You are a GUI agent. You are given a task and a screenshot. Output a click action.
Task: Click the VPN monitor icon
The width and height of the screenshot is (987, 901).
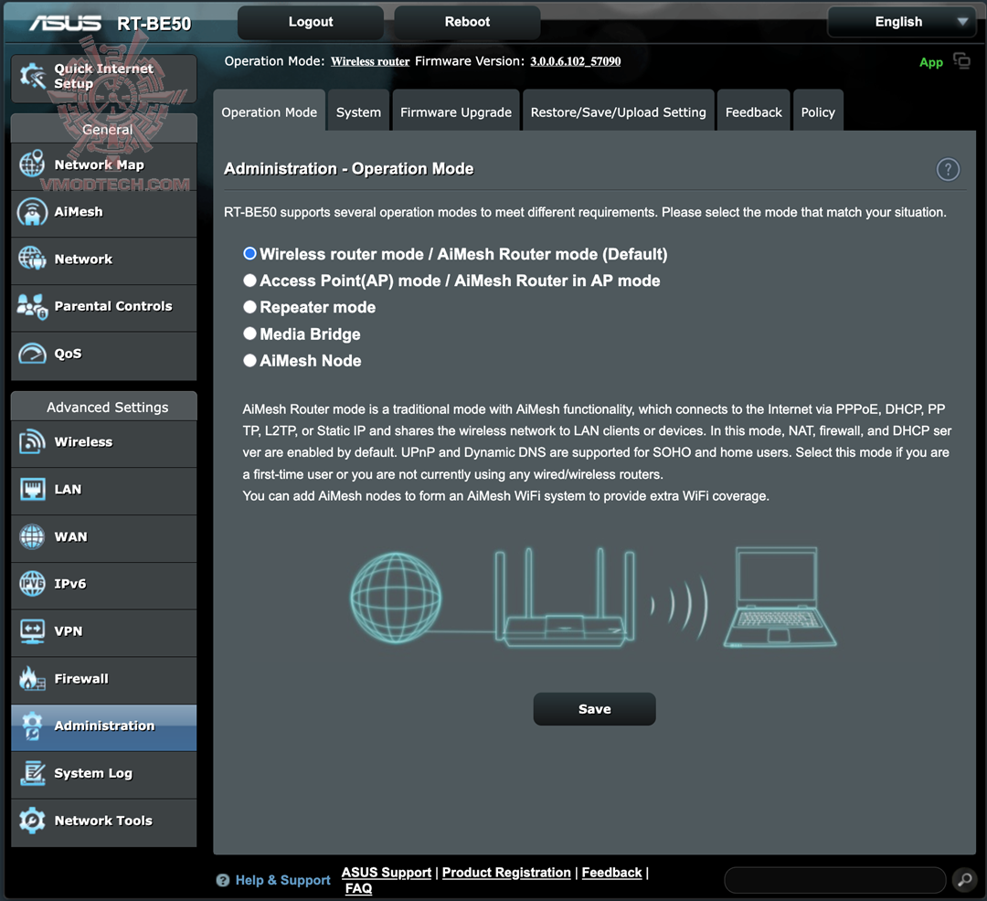32,631
